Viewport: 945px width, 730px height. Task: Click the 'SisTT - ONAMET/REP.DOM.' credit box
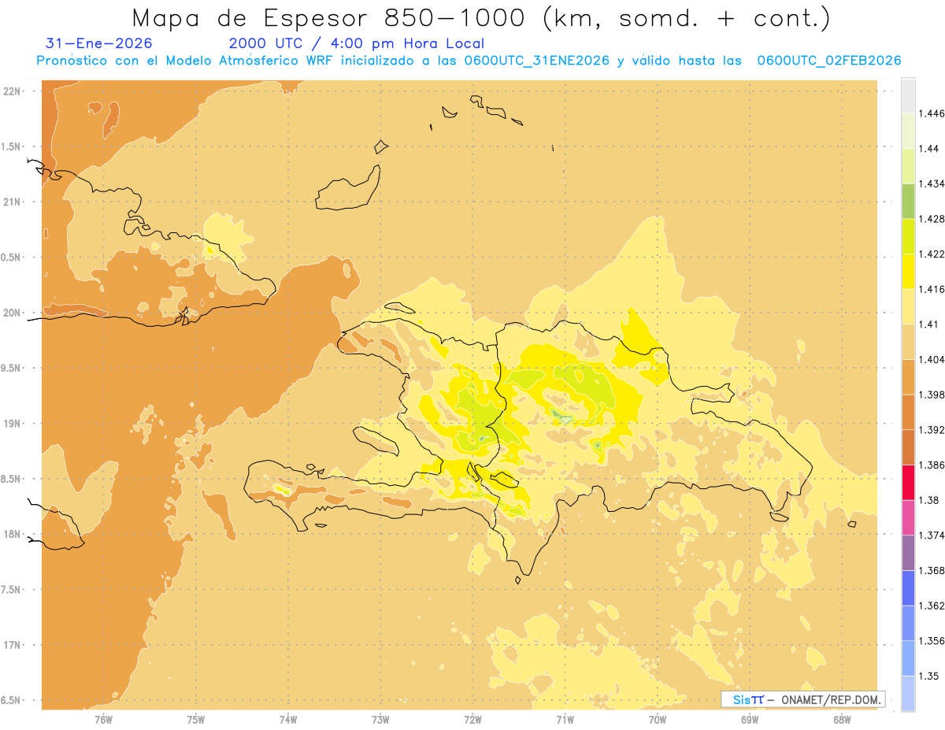[802, 699]
